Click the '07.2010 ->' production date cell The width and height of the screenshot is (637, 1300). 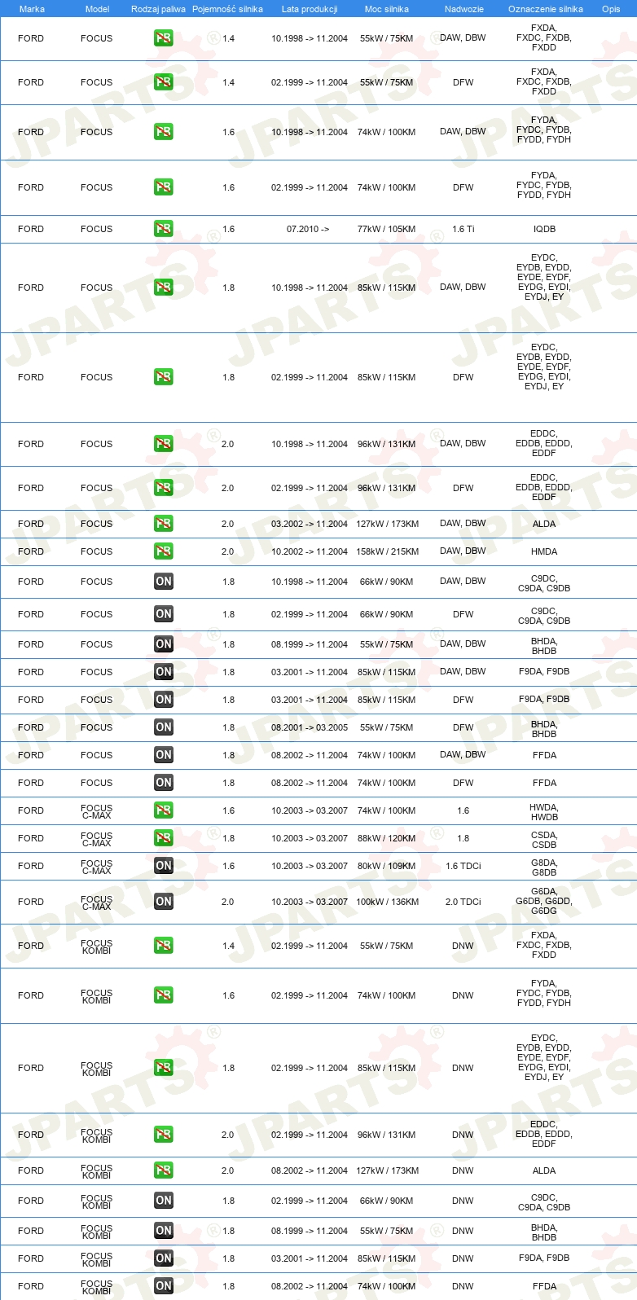308,229
